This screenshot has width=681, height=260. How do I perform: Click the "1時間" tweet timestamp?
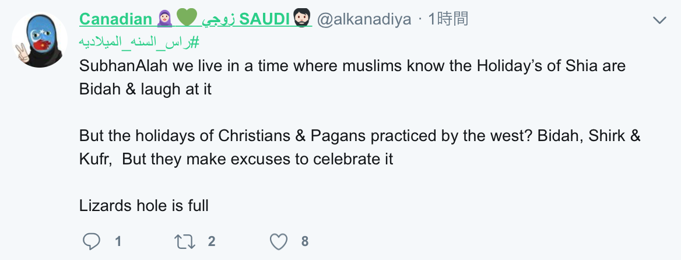tap(448, 19)
